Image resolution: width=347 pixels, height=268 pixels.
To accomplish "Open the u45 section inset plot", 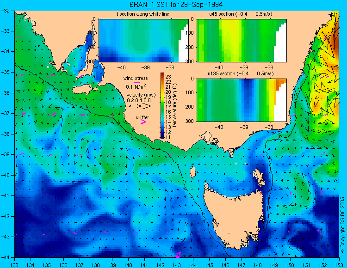I will point(242,41).
